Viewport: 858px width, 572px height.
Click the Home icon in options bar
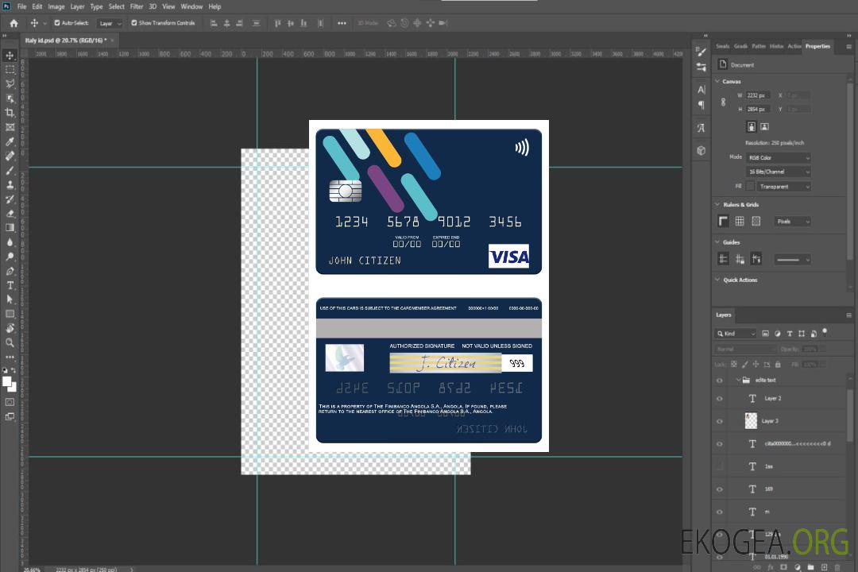tap(14, 23)
